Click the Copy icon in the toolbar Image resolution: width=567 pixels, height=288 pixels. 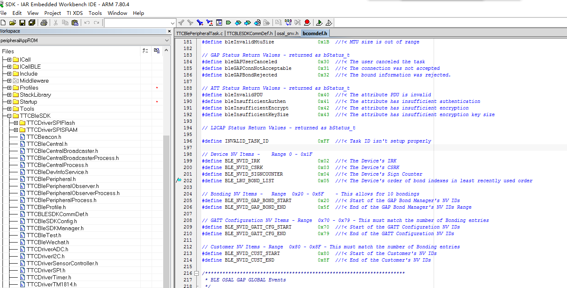65,23
